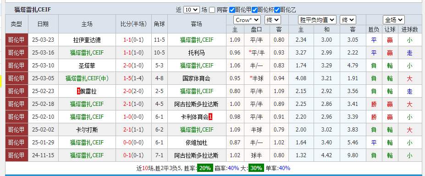
Task: Open home team 卡尔打斯 link
Action: point(87,130)
